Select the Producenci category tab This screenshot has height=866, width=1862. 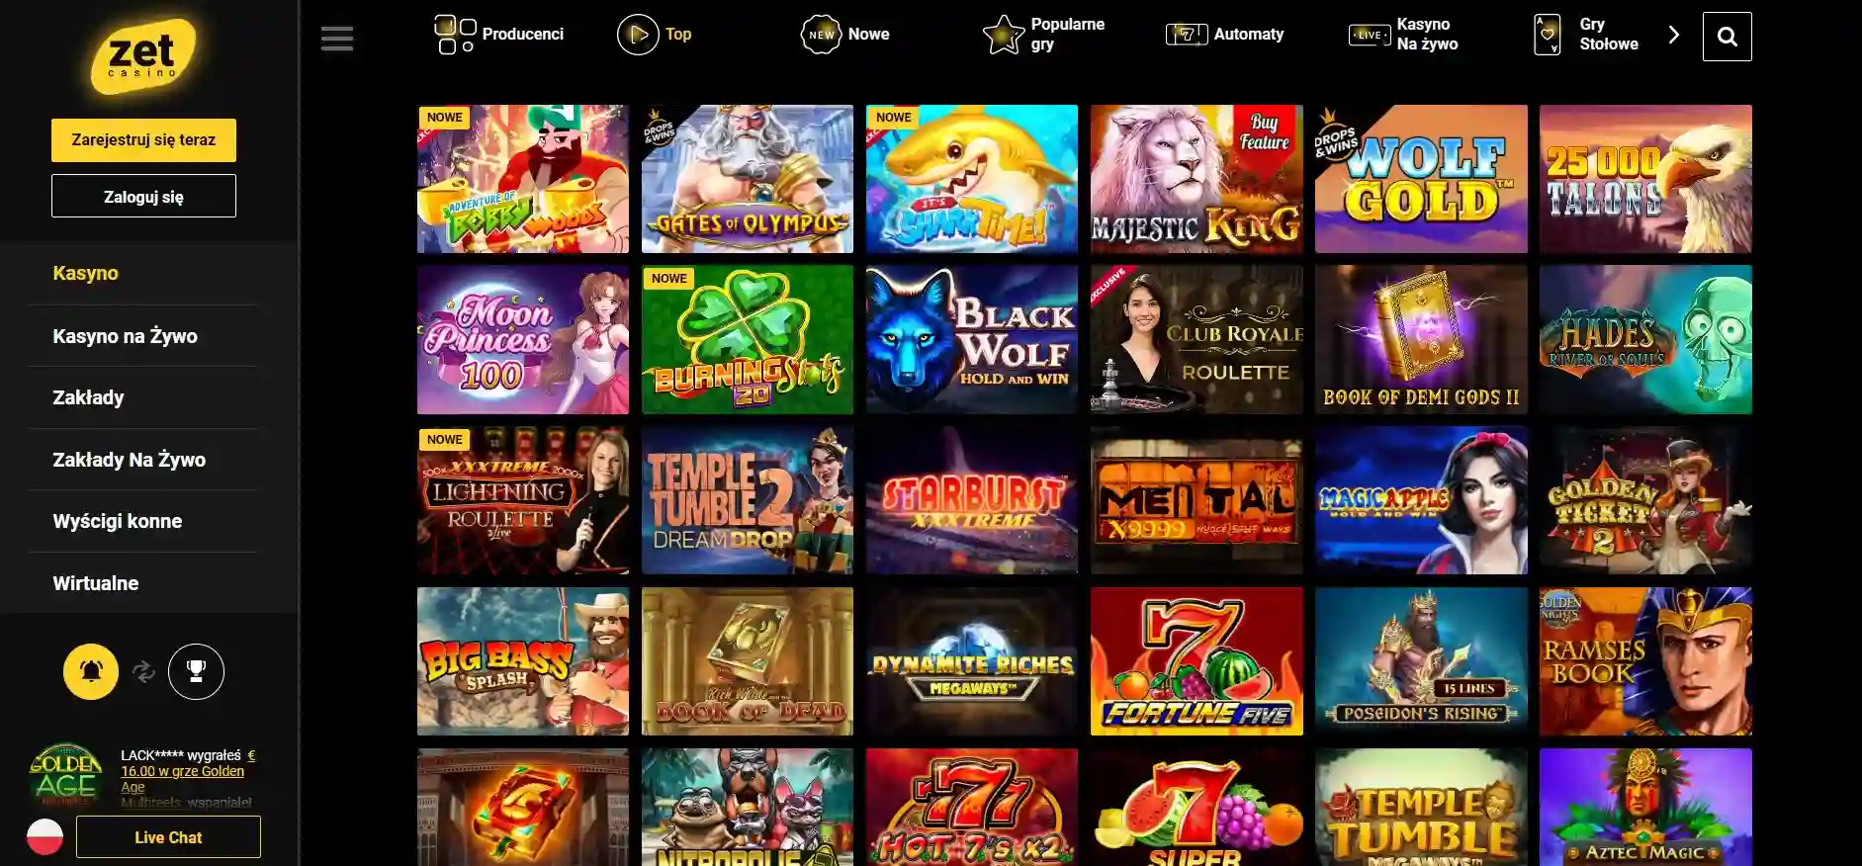point(499,35)
